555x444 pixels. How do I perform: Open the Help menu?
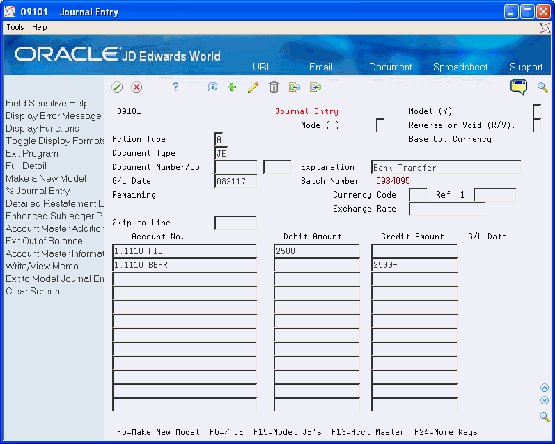(x=39, y=27)
